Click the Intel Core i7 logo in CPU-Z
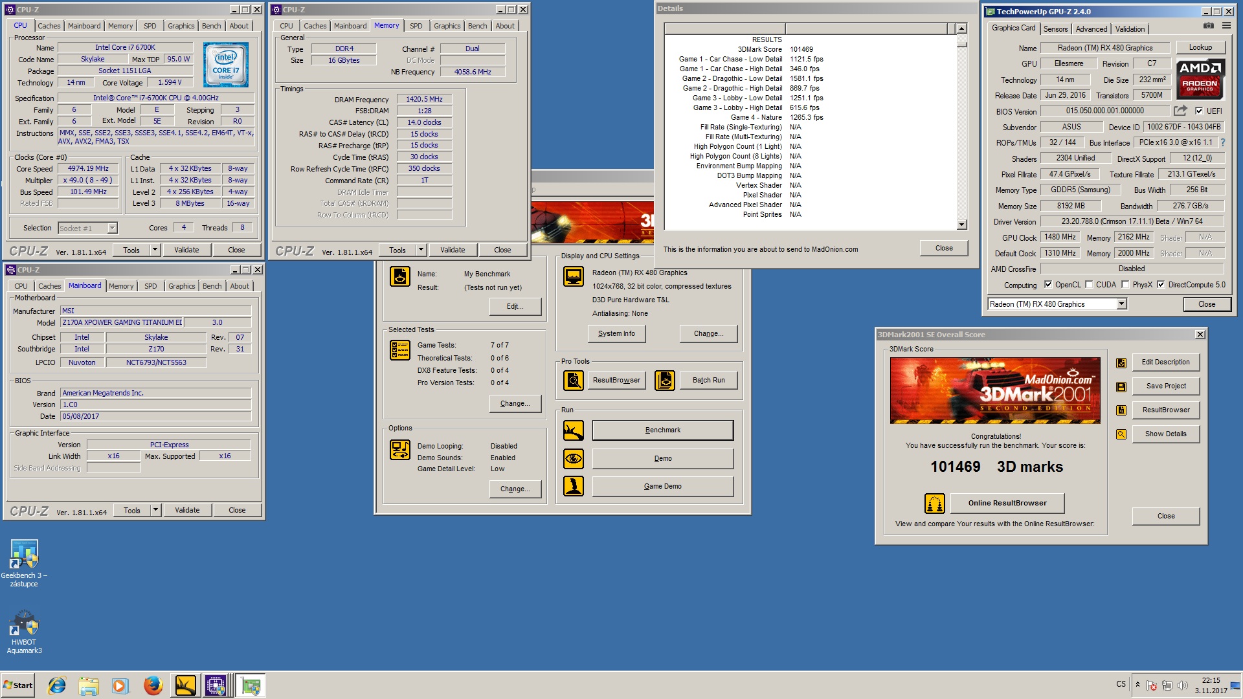The image size is (1243, 699). (x=226, y=65)
